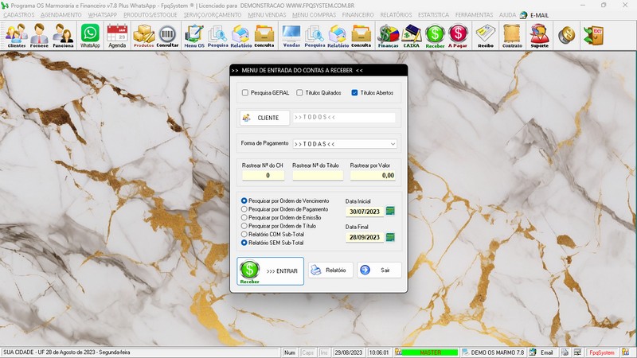Click the Email button in status bar
637x358 pixels.
[542, 352]
